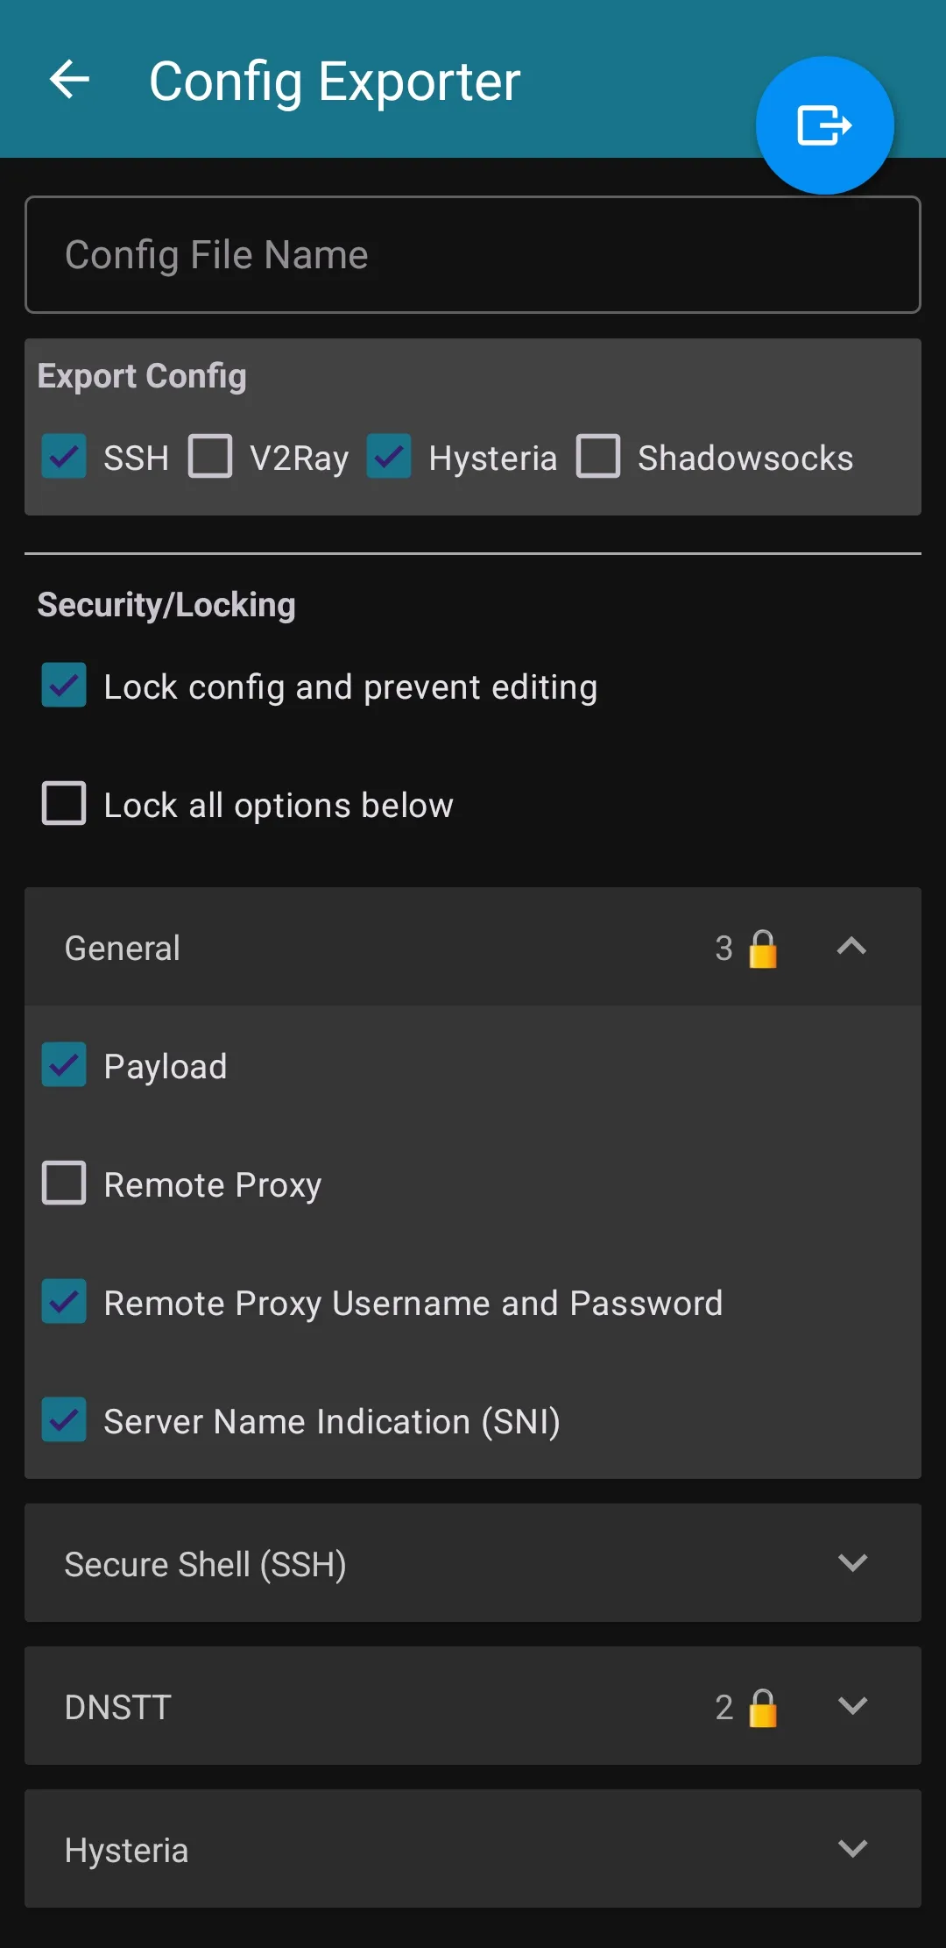This screenshot has width=946, height=1948.
Task: Enable the Remote Proxy option
Action: 63,1184
